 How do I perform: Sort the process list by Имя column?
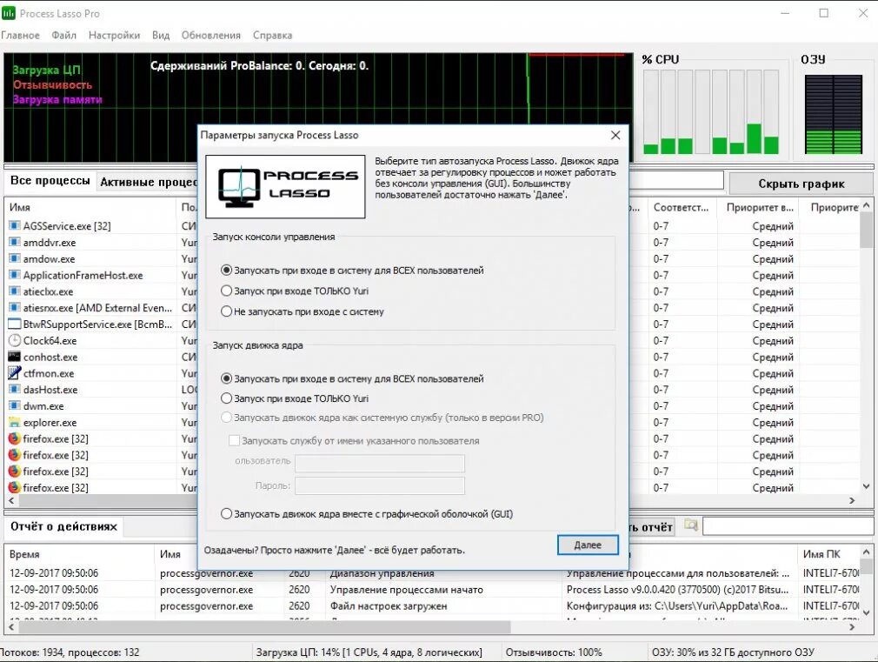point(90,207)
